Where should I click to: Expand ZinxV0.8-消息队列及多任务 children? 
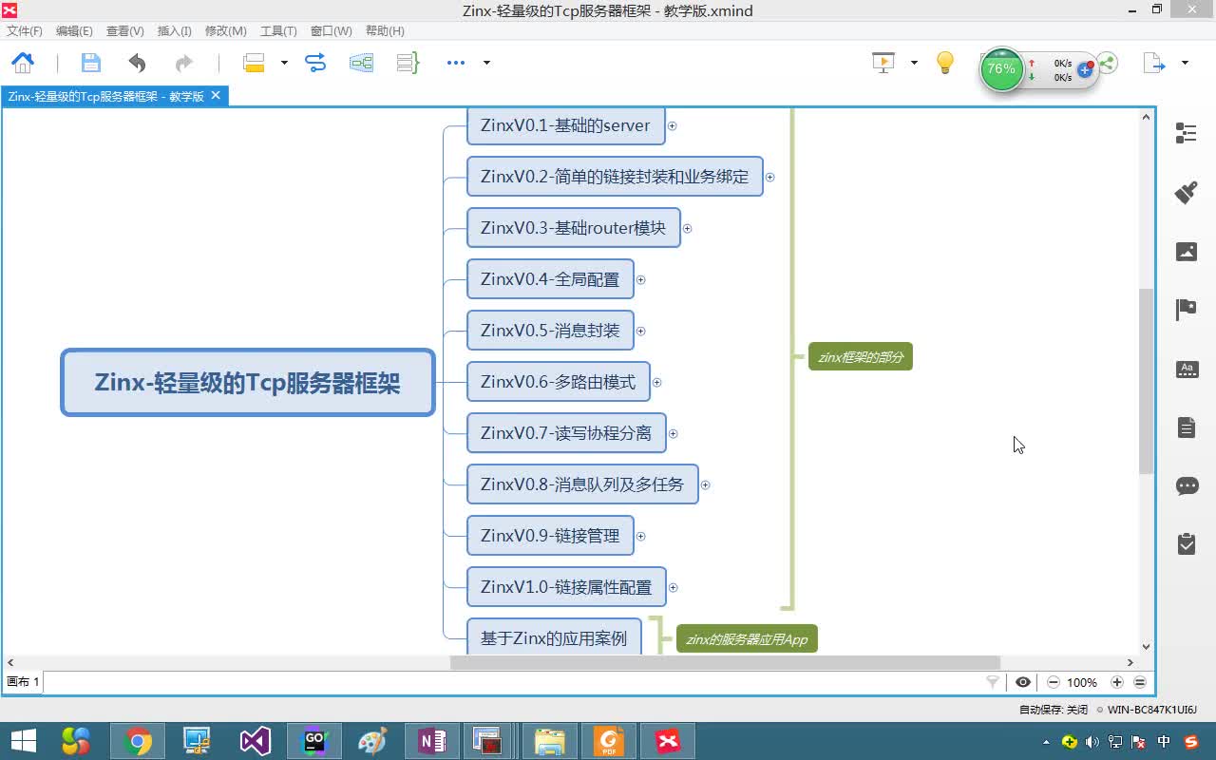706,484
